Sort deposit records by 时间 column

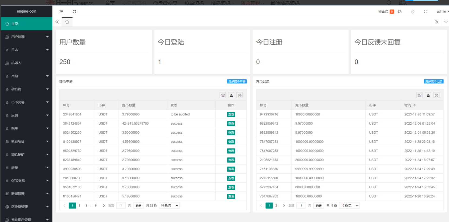(x=414, y=105)
